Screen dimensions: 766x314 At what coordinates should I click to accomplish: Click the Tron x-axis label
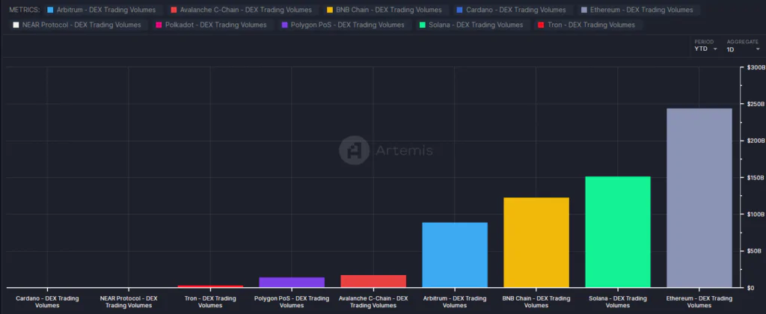210,302
